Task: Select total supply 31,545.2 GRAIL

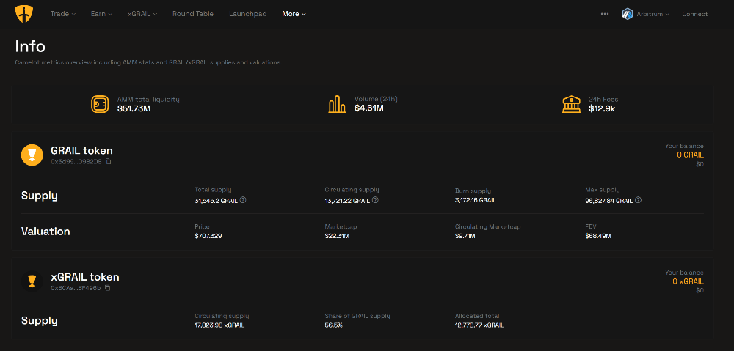Action: [217, 200]
